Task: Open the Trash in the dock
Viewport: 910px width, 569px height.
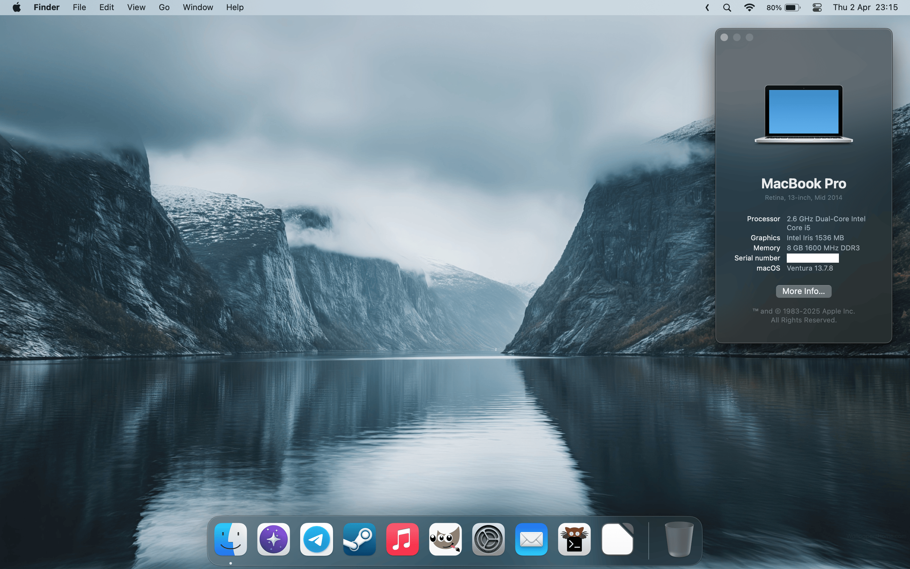Action: [679, 539]
